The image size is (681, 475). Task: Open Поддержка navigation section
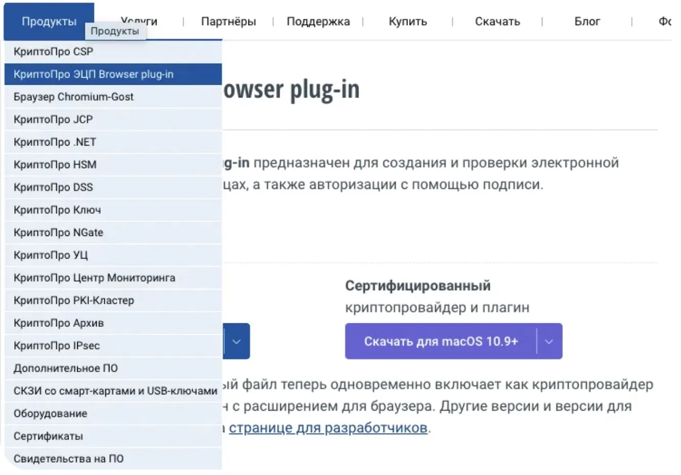point(318,21)
